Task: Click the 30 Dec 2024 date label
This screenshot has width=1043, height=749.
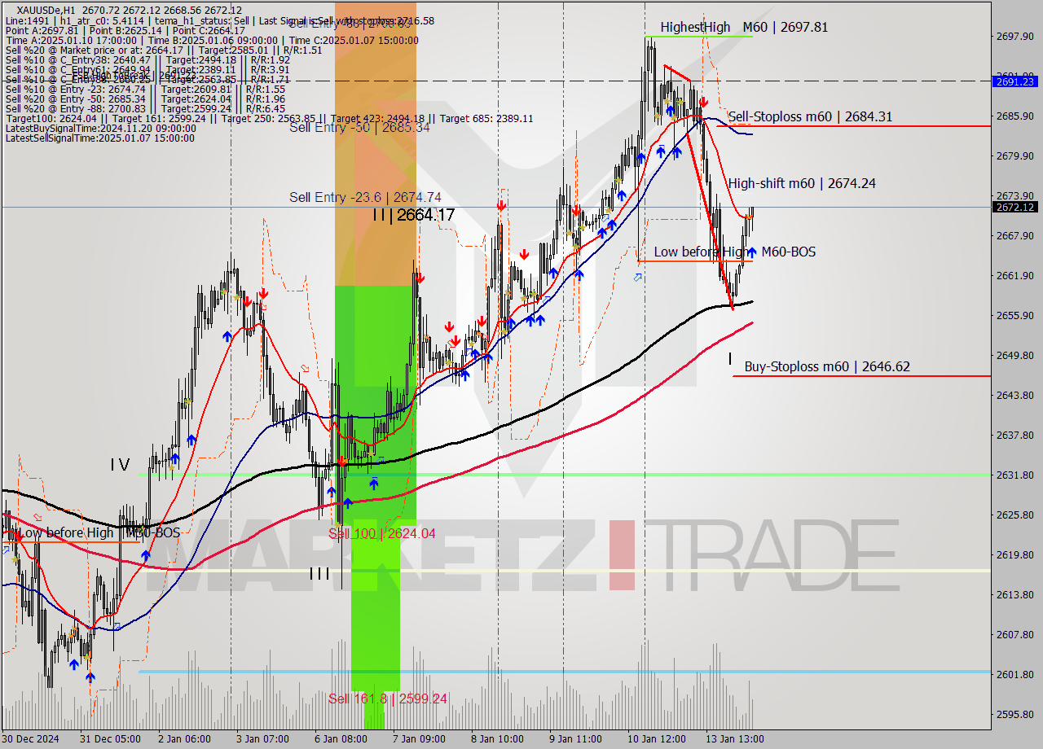Action: click(29, 739)
